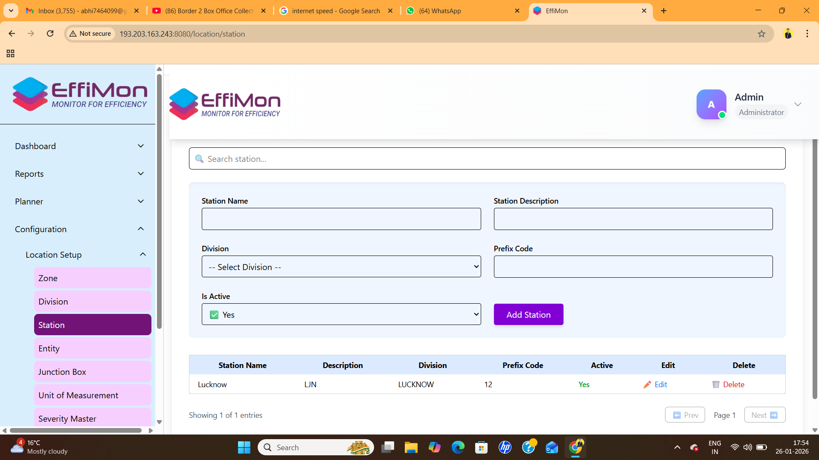Click the Delete trash icon for Lucknow

716,384
